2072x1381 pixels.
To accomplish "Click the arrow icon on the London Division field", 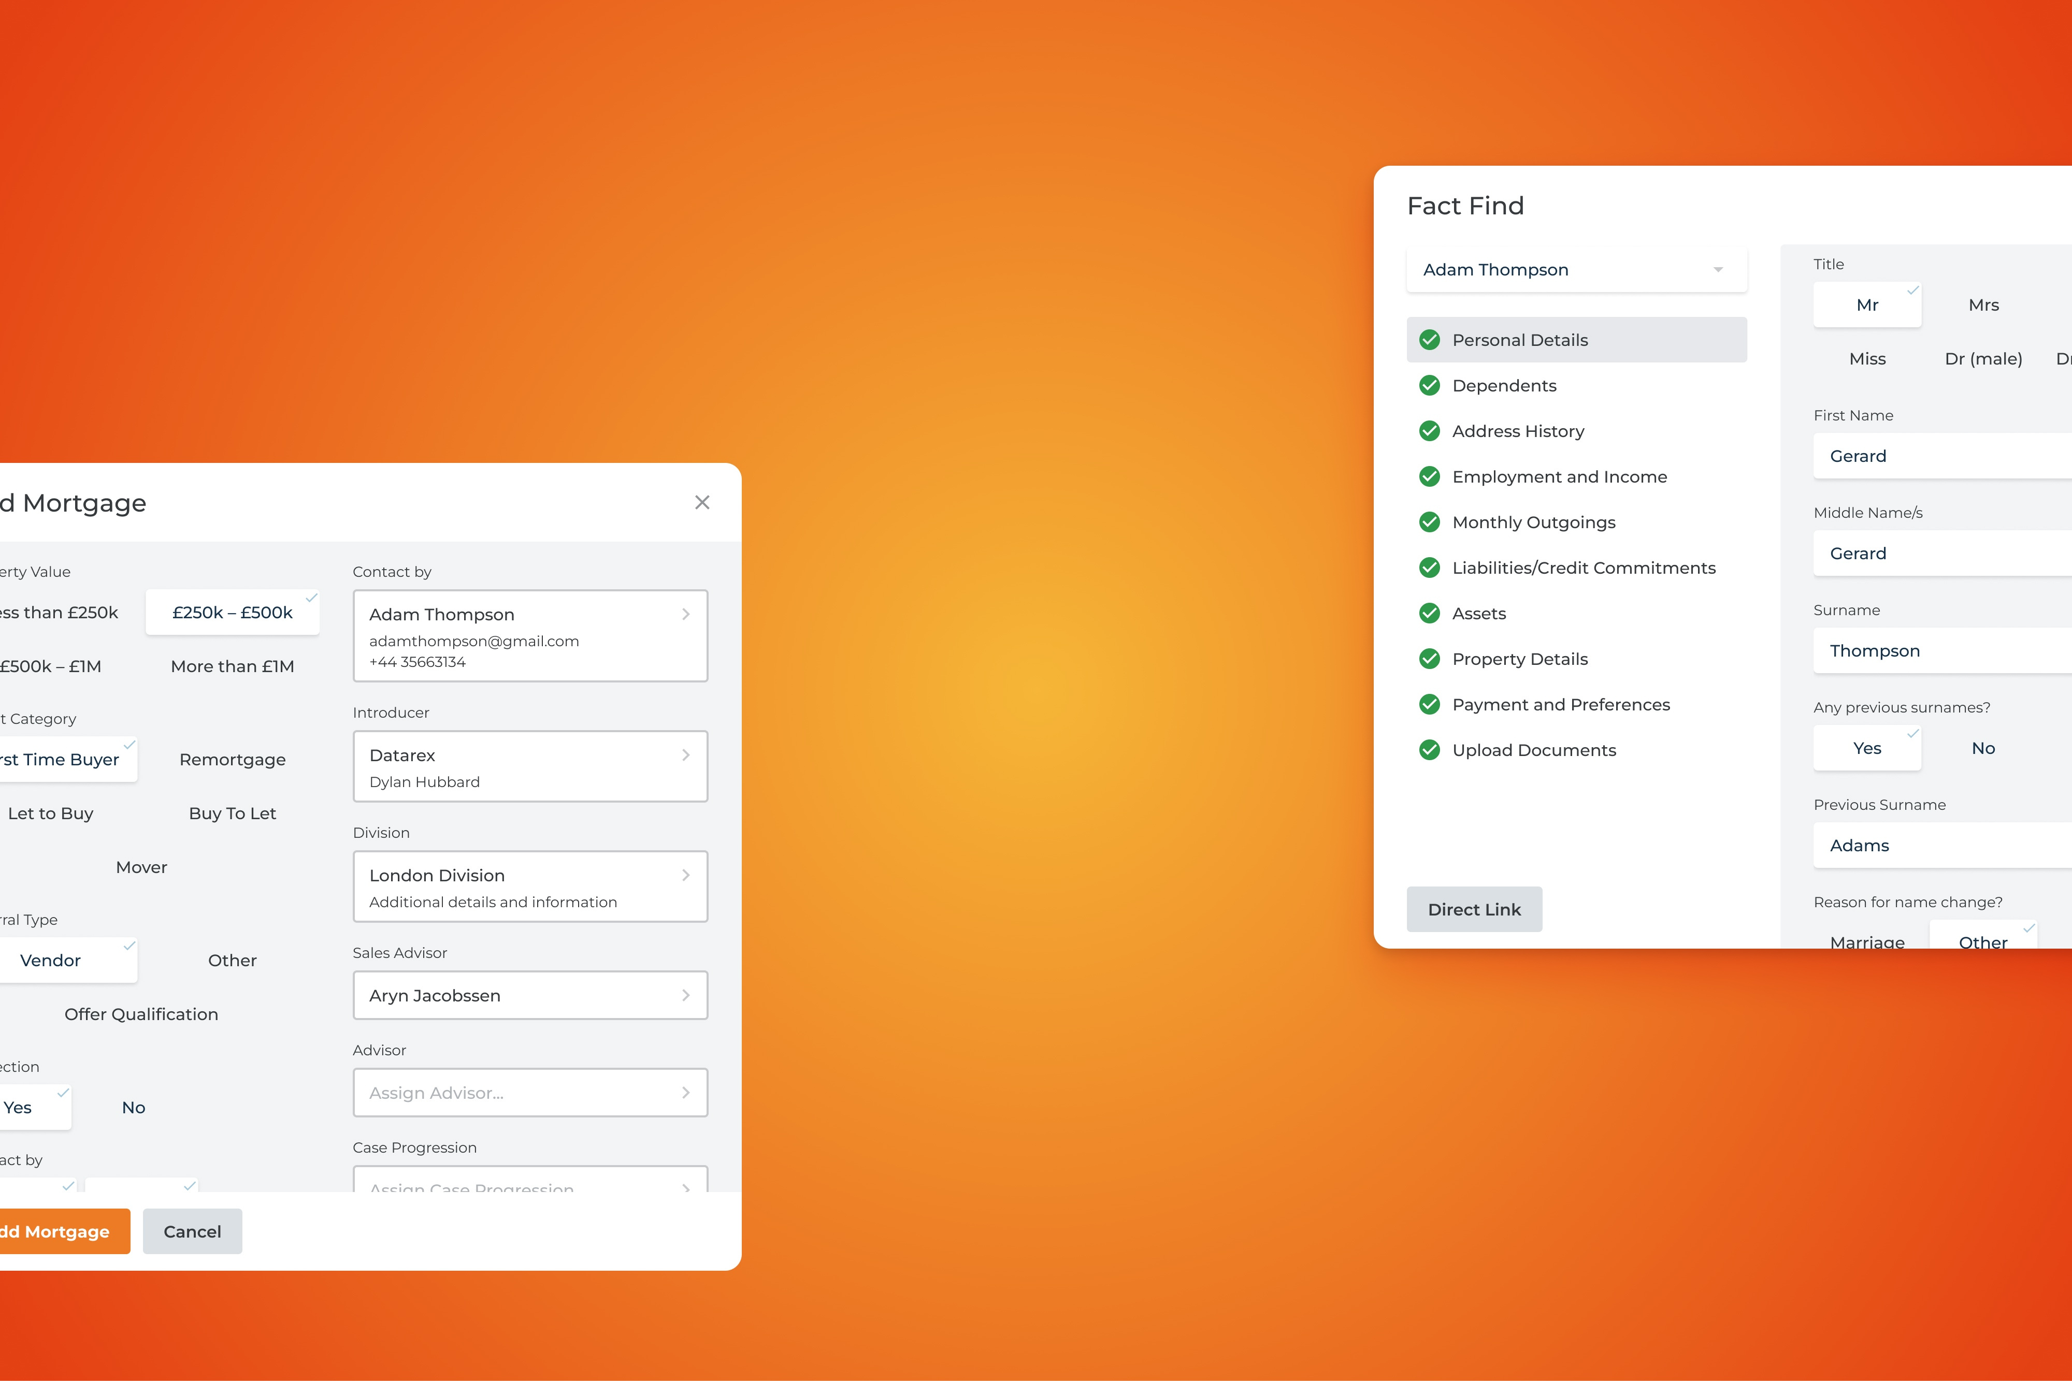I will point(685,875).
